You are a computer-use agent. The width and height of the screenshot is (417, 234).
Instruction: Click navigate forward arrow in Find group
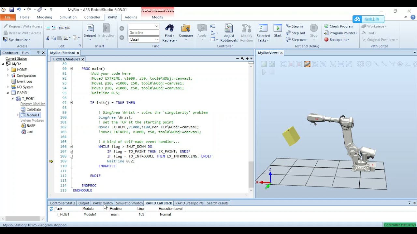click(x=122, y=38)
